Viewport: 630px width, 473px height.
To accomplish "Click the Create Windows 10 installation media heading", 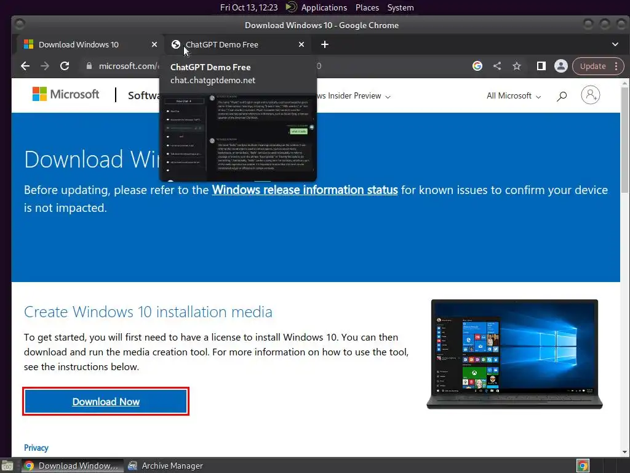I will 148,312.
